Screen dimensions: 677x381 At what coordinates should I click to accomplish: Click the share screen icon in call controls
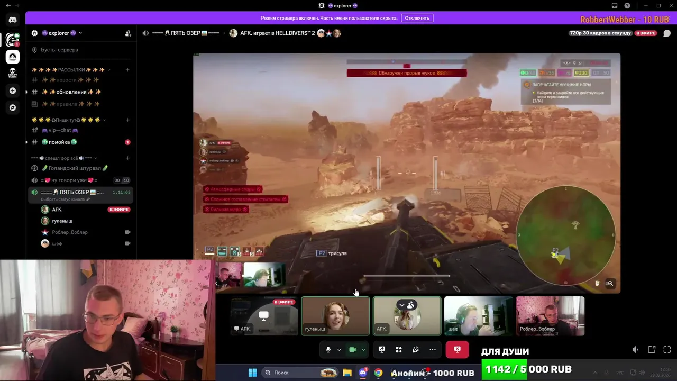(382, 350)
